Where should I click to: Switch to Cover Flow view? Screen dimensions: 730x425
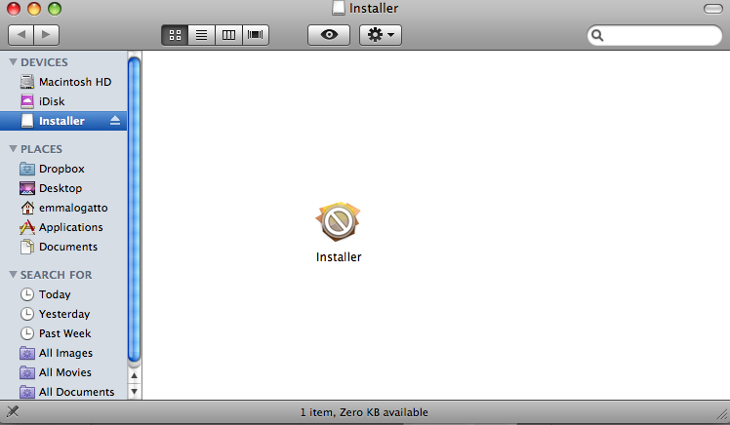(x=255, y=35)
